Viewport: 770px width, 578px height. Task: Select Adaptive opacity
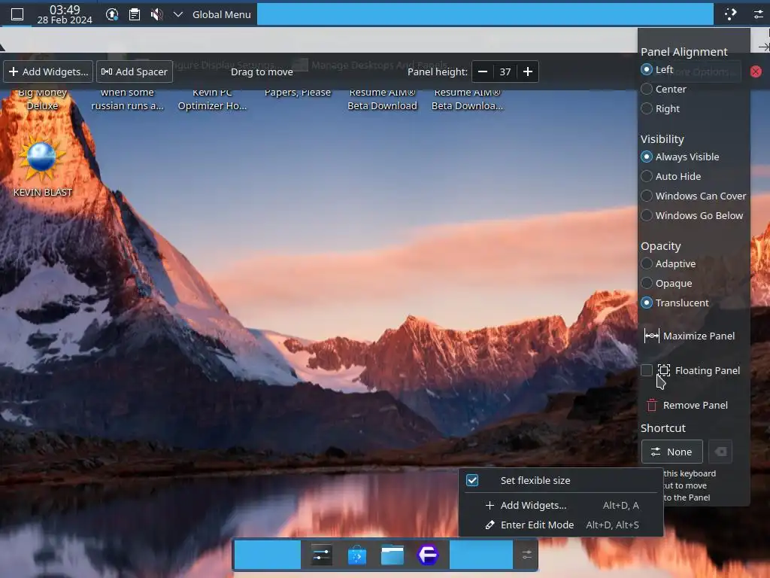pos(668,263)
